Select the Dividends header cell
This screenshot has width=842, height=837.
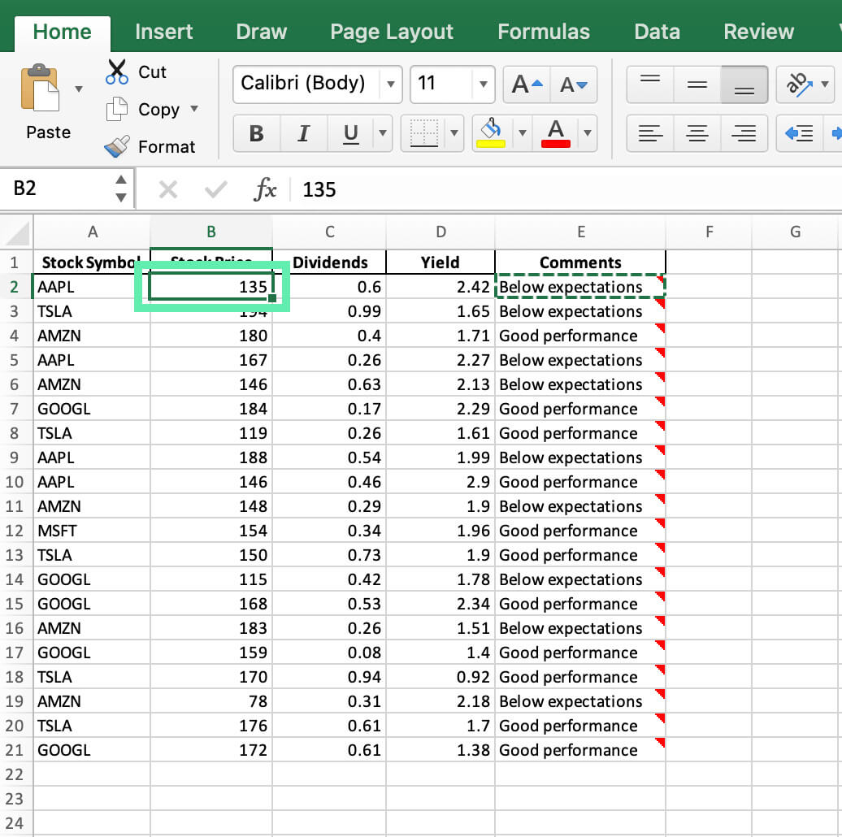(329, 262)
